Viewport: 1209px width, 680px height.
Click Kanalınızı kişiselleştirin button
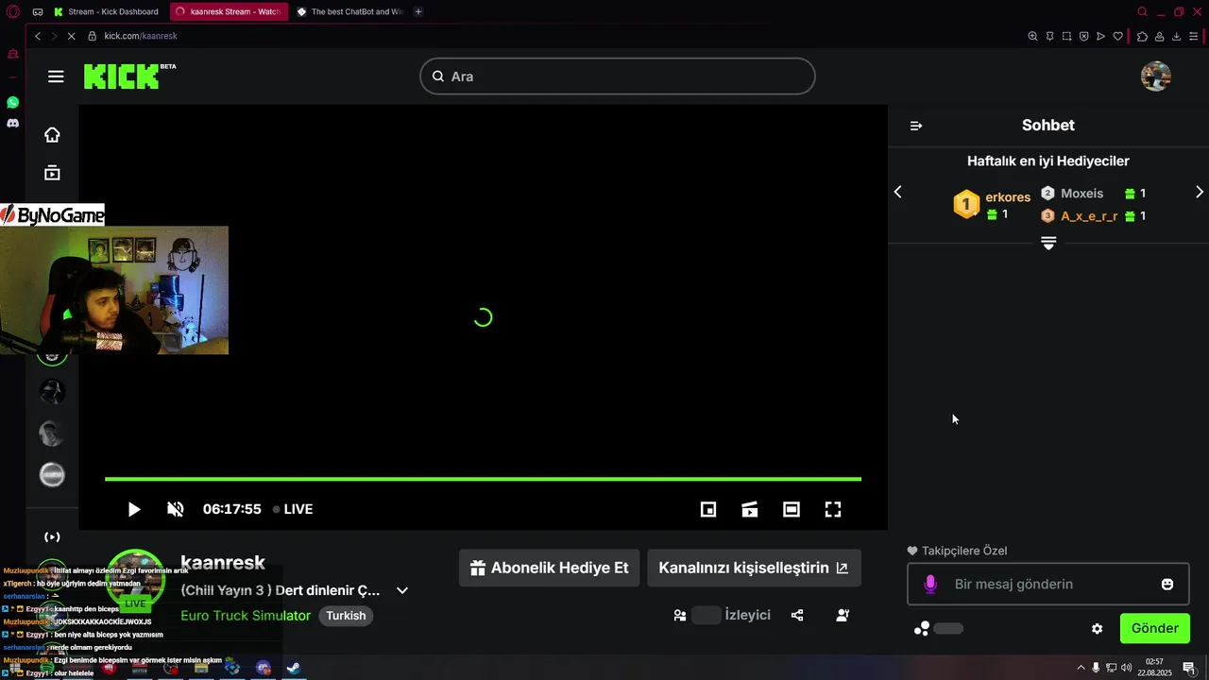(754, 568)
